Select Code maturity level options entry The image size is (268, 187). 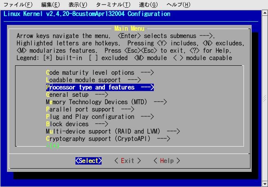(x=100, y=73)
